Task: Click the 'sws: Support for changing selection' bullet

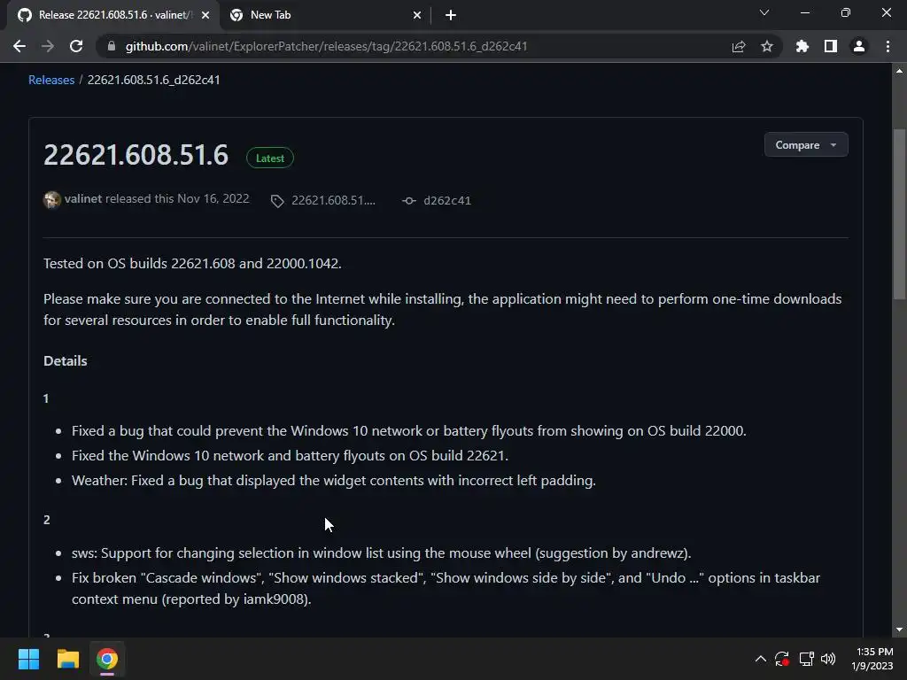Action: point(381,552)
